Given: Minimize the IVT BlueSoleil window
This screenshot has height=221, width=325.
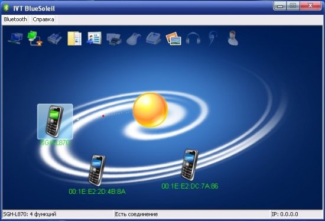Looking at the screenshot, I should coord(280,6).
